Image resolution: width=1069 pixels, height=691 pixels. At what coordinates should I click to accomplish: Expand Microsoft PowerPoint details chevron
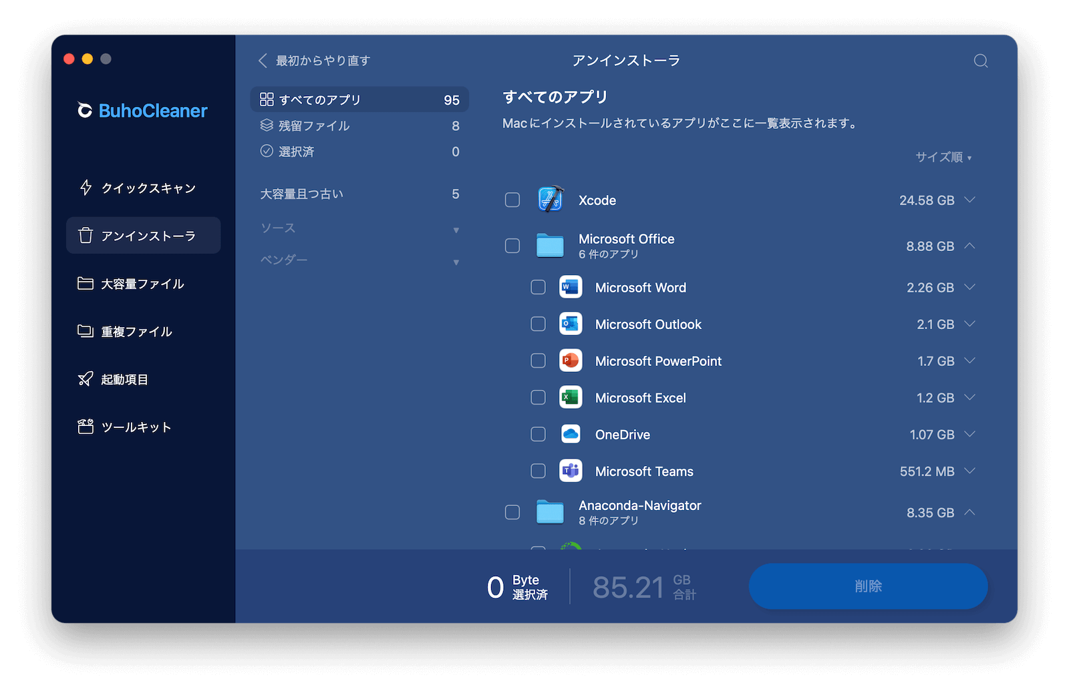[x=970, y=361]
